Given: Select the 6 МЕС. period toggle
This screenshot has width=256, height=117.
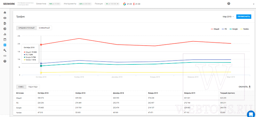Looking at the screenshot, I should click(21, 87).
